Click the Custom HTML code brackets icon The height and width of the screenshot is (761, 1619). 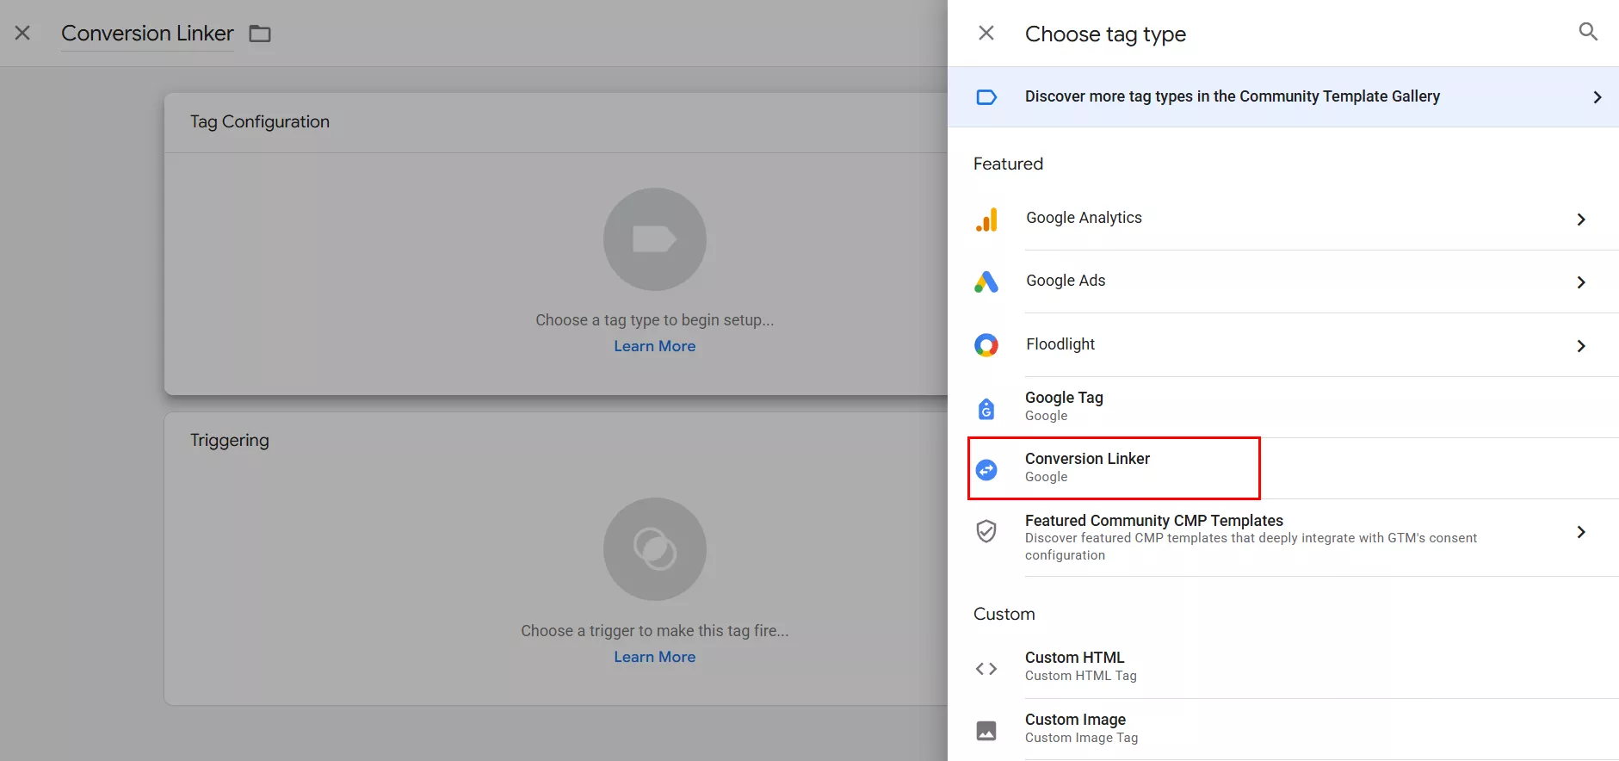pos(986,669)
